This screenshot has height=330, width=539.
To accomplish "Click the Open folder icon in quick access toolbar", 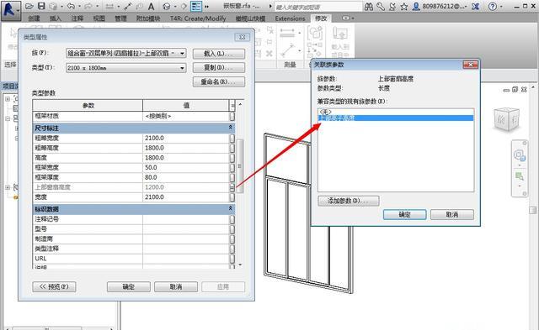I will 29,6.
